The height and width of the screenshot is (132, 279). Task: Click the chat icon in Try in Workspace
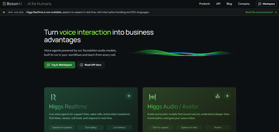pyautogui.click(x=48, y=65)
